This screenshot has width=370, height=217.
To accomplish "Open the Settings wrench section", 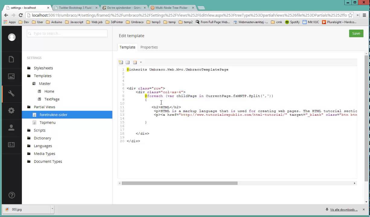I will click(x=11, y=93).
